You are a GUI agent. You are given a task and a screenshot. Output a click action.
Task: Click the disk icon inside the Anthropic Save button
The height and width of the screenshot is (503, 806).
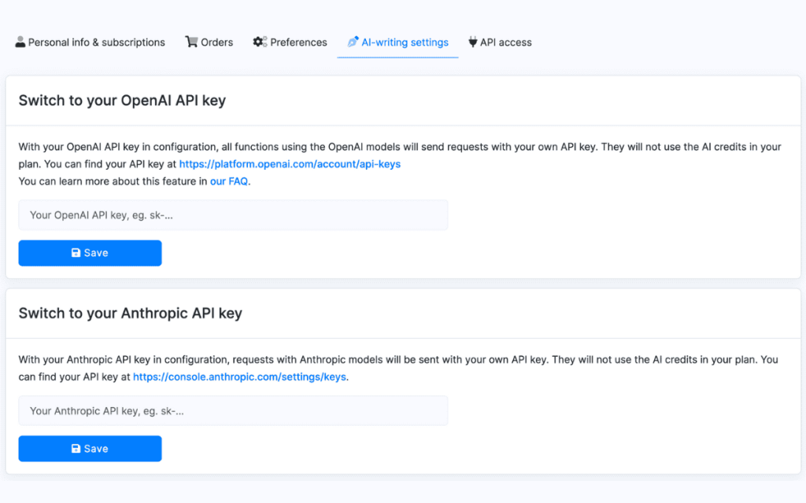click(75, 448)
